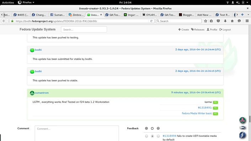Focus the Firefox Search box
The image size is (251, 141).
point(178,21)
